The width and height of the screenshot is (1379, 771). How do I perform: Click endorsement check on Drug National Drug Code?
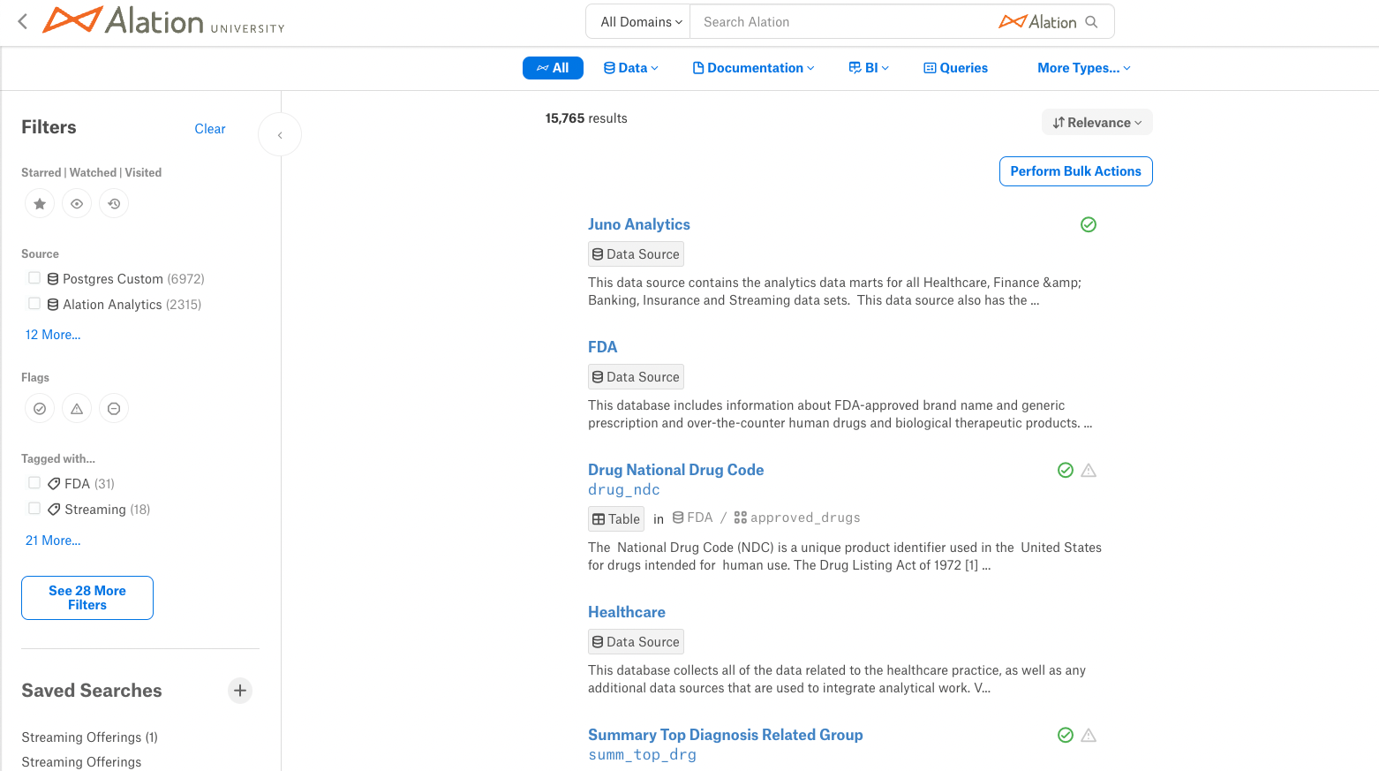coord(1066,471)
